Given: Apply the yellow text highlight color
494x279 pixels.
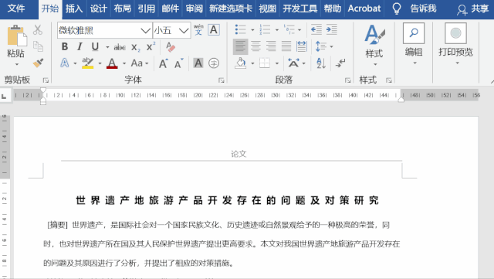Looking at the screenshot, I should point(87,63).
